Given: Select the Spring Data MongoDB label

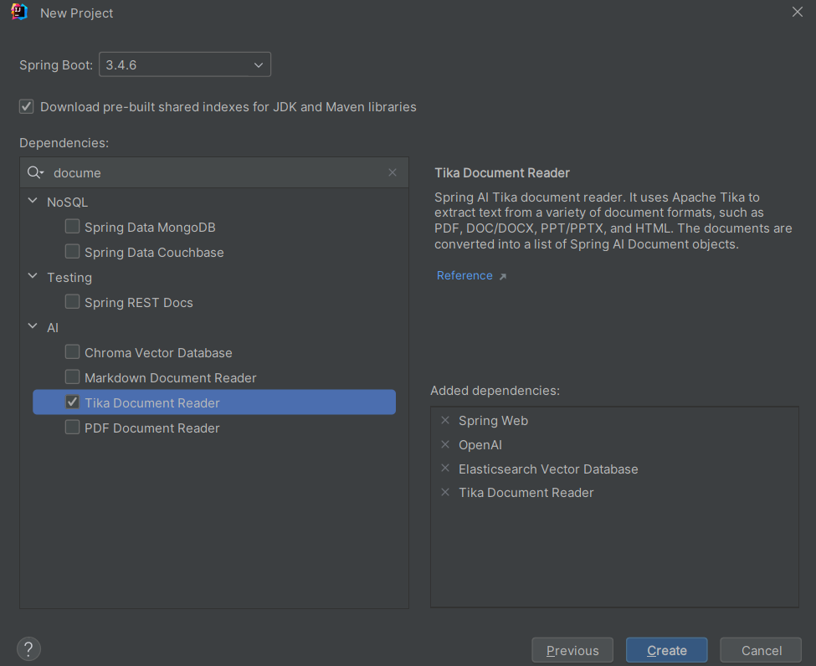Looking at the screenshot, I should click(150, 228).
